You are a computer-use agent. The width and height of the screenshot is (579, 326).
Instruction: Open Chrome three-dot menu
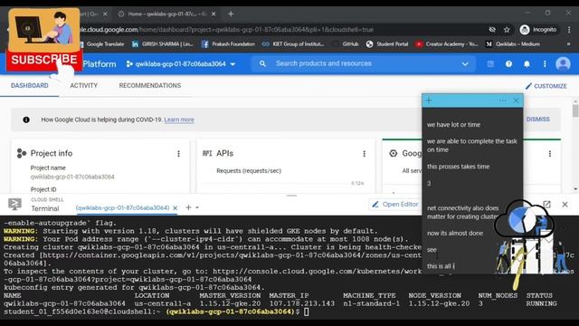pos(569,30)
